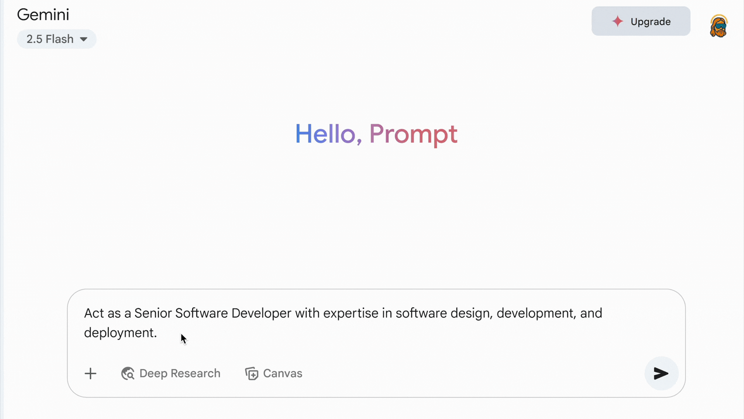Enable Deep Research mode

171,373
